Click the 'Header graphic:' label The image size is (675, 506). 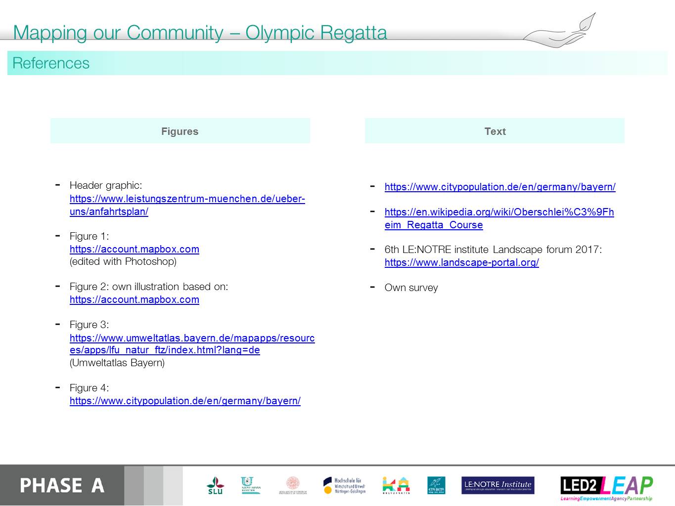[x=106, y=185]
